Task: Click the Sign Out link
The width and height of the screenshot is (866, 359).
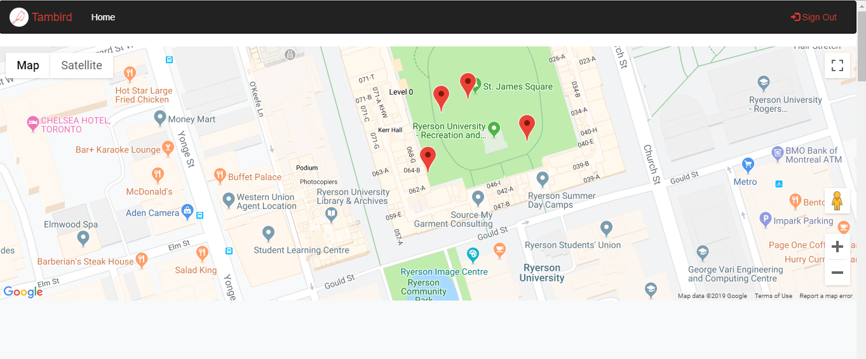Action: (x=814, y=17)
